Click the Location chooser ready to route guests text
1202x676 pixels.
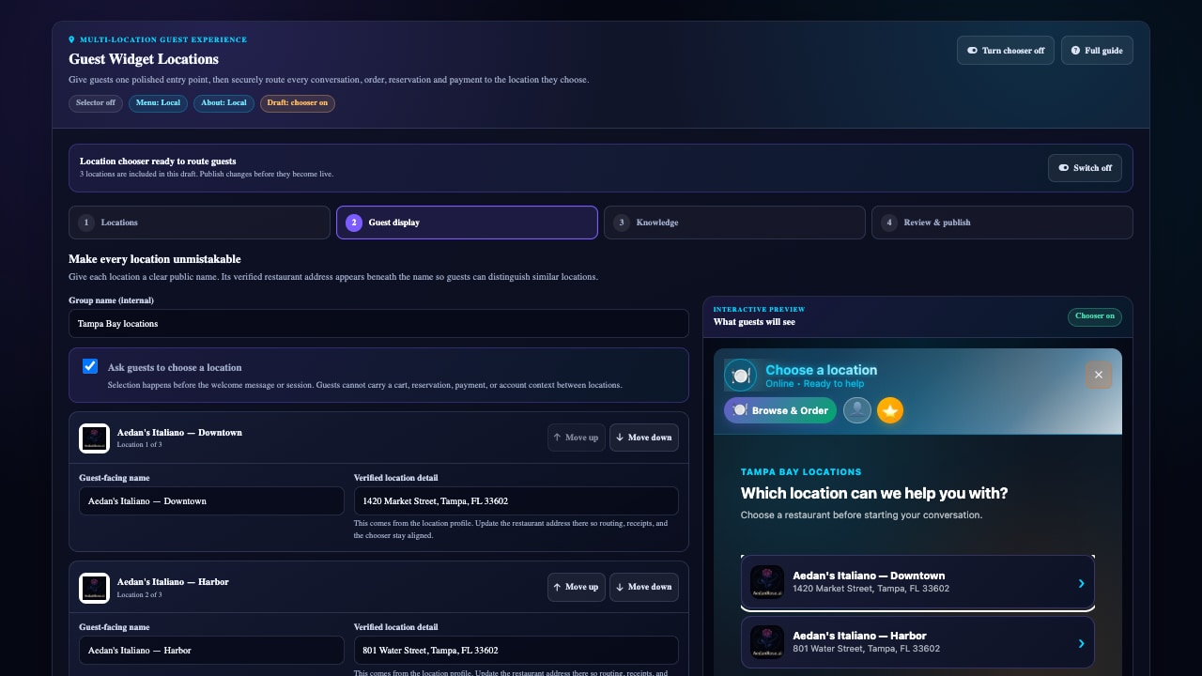click(x=158, y=161)
